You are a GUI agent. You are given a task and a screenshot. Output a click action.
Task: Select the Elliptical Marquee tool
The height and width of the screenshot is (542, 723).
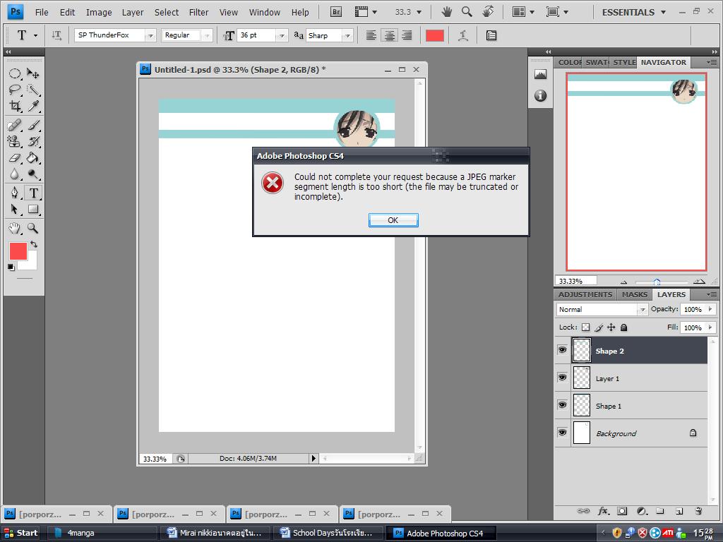pyautogui.click(x=15, y=73)
